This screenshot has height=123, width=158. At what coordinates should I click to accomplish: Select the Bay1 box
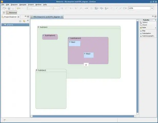coord(75,44)
